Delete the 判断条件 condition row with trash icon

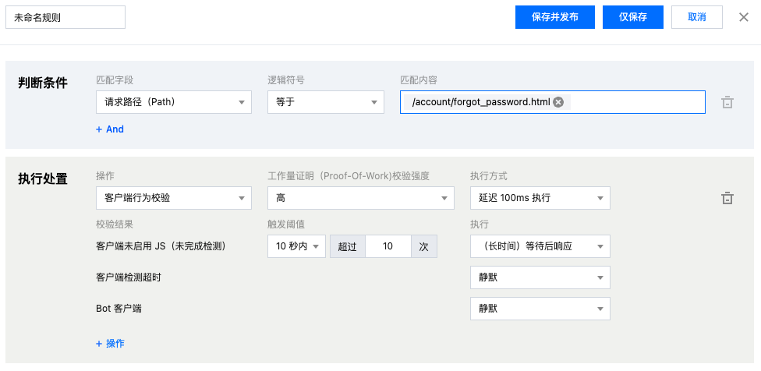tap(727, 102)
